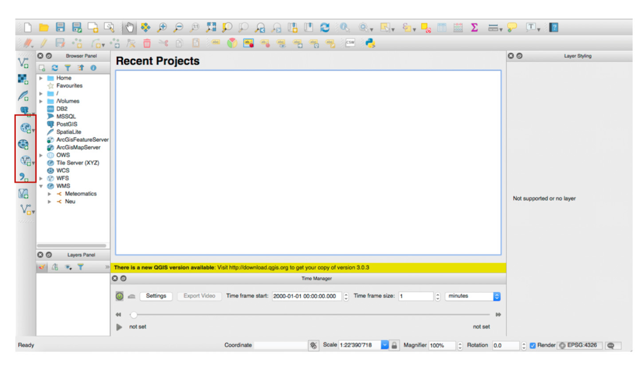Open the text annotation tool dropdown

coord(538,29)
